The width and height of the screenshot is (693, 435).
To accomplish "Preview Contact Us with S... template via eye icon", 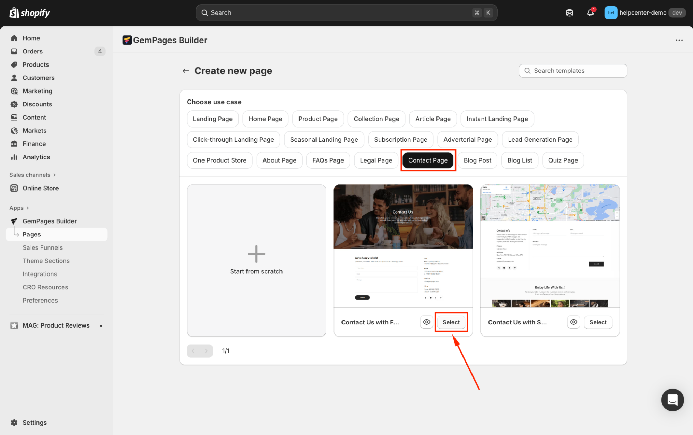I will click(x=573, y=322).
